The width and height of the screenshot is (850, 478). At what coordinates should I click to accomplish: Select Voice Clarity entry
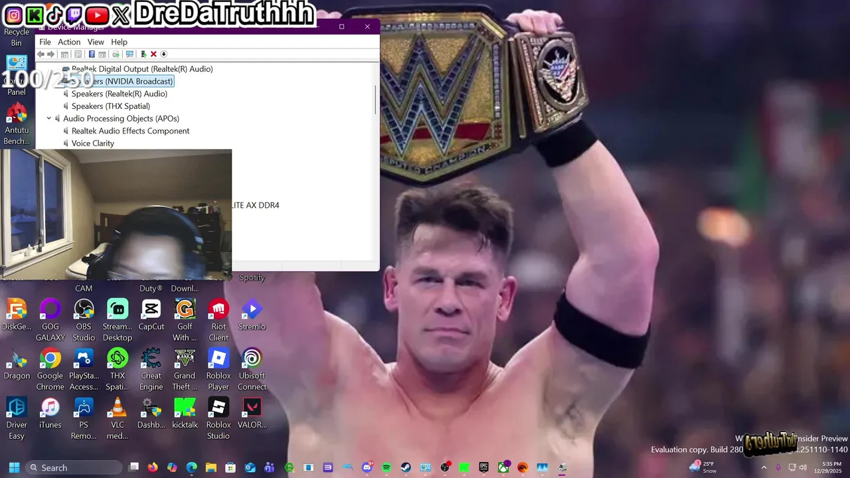tap(93, 143)
